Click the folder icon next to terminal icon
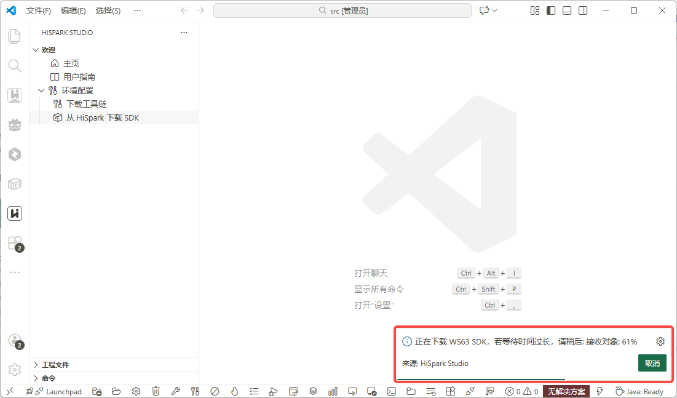677x398 pixels. tap(411, 391)
